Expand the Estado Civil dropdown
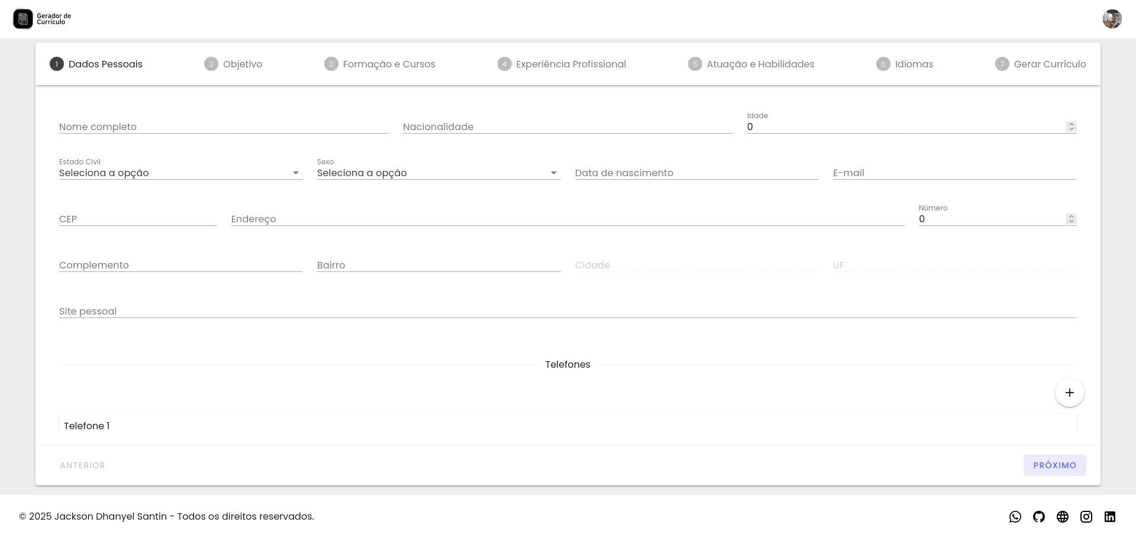The height and width of the screenshot is (538, 1136). [180, 173]
